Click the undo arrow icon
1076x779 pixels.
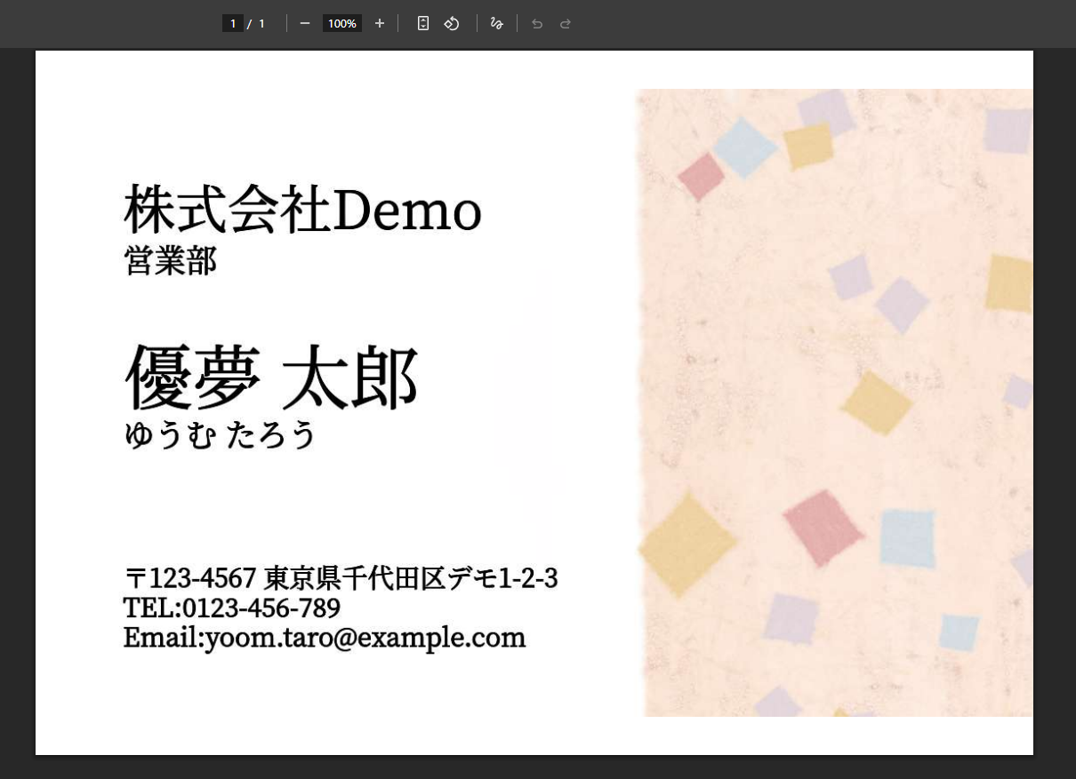[x=537, y=24]
